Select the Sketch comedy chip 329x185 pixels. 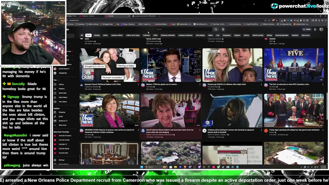pos(258,35)
